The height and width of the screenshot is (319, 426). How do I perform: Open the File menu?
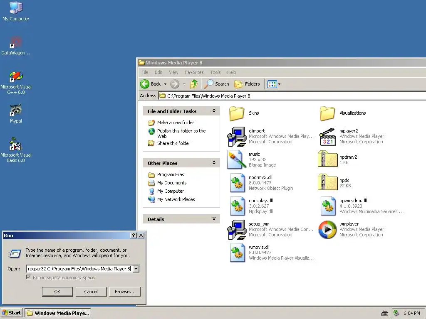pos(145,72)
